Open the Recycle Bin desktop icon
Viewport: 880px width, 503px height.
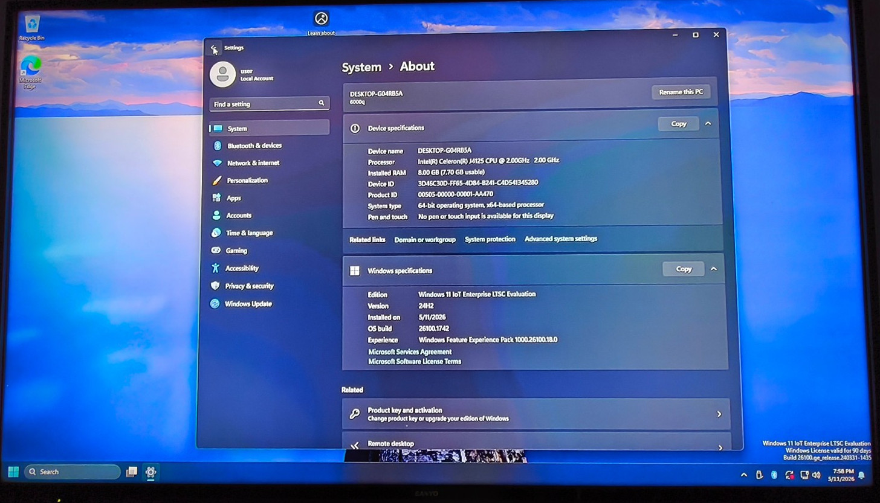point(32,28)
